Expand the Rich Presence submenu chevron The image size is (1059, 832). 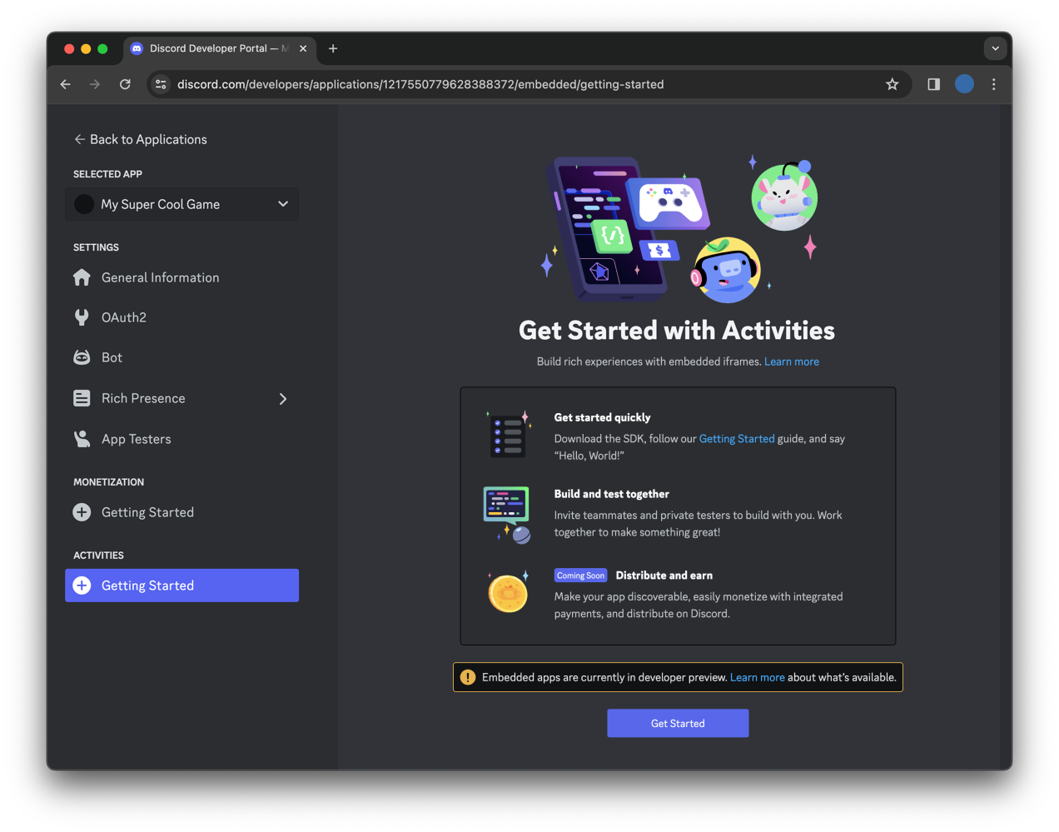point(283,399)
